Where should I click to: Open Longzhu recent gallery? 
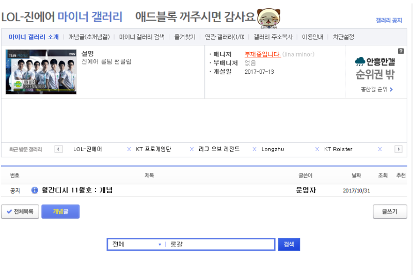tap(273, 149)
